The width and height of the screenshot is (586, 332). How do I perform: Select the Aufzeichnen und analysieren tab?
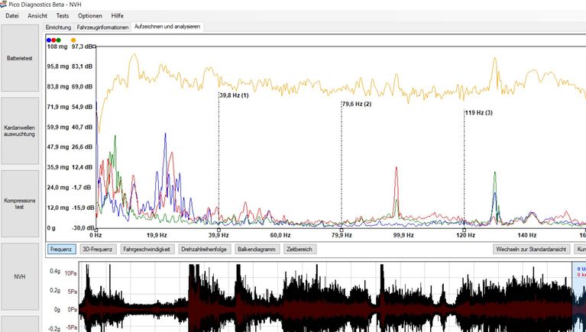pos(167,27)
